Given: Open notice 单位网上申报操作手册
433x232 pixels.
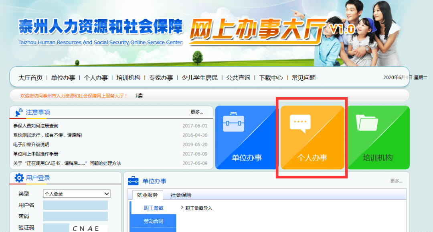Looking at the screenshot, I should coord(36,154).
